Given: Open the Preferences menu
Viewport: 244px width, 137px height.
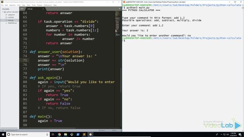Looking at the screenshot, I should pos(48,5).
